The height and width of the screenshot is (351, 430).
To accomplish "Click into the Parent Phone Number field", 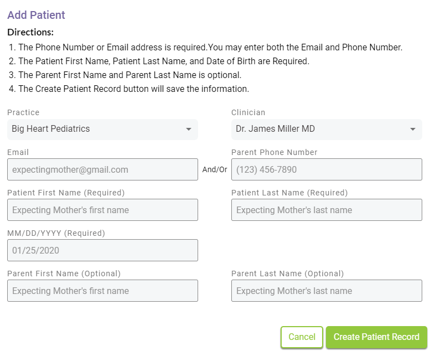I will [327, 170].
